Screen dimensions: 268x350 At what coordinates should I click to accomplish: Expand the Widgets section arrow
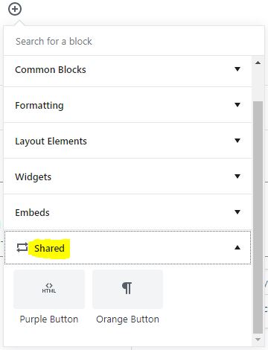[x=237, y=176]
